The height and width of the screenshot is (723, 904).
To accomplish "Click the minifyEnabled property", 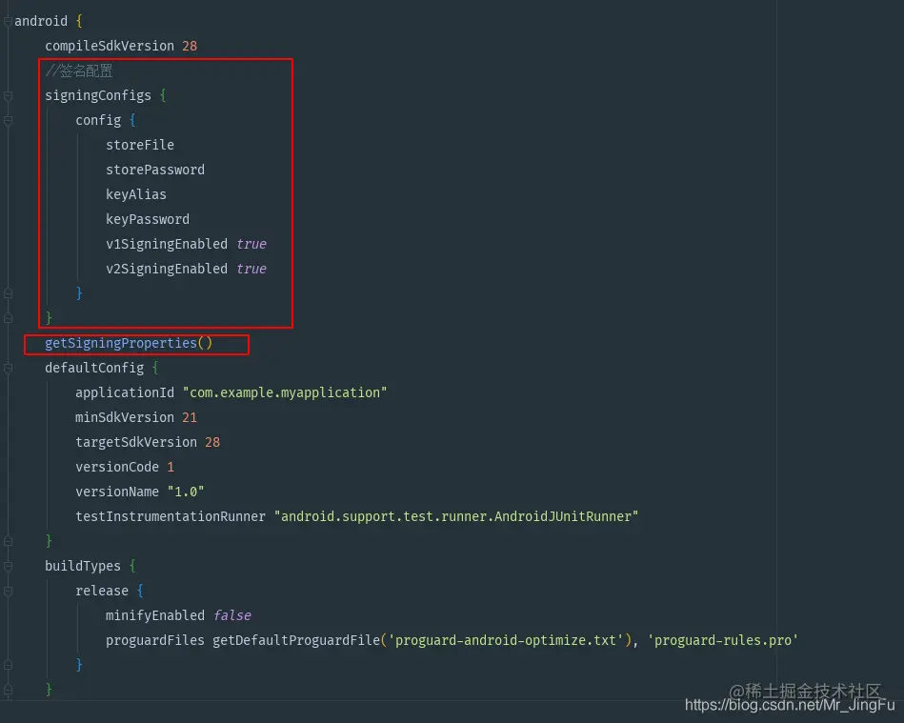I will (155, 615).
